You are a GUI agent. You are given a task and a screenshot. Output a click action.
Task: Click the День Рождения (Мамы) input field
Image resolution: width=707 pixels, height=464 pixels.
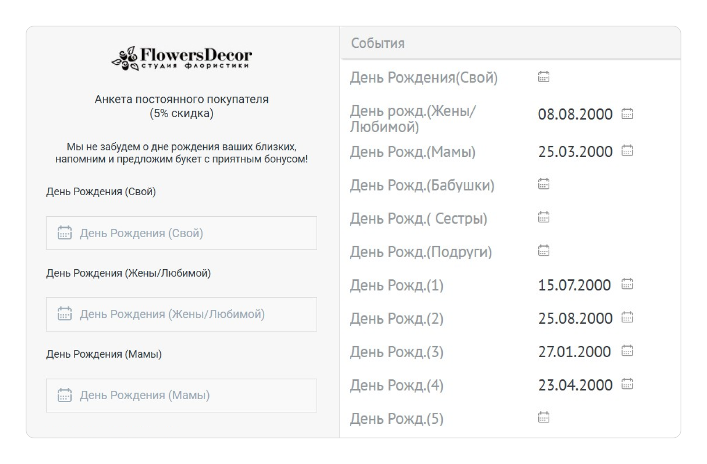(x=181, y=395)
